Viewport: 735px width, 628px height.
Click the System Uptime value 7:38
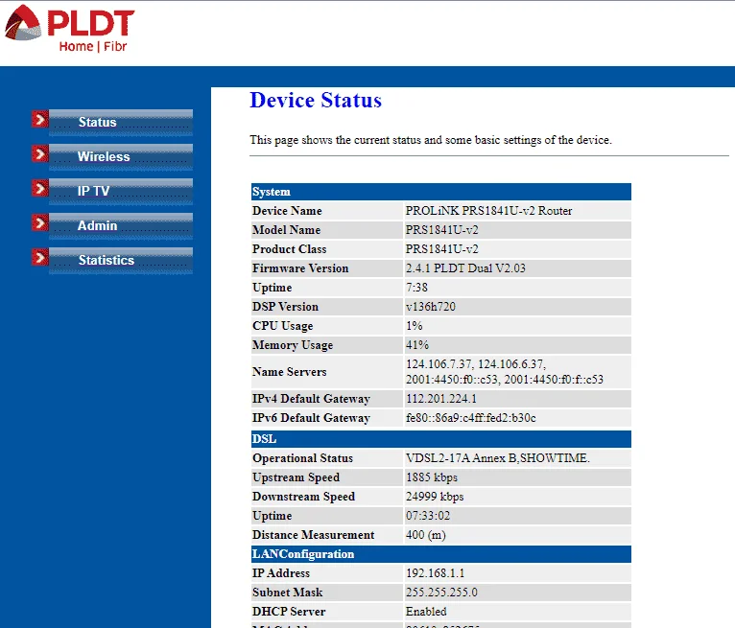416,288
